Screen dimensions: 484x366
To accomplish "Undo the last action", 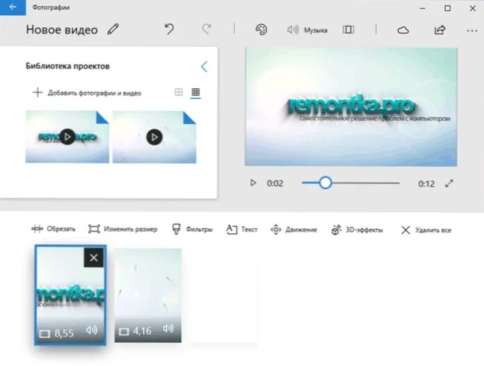I will pyautogui.click(x=169, y=30).
